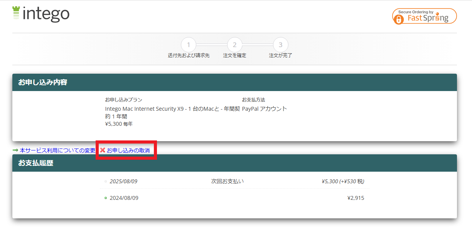This screenshot has height=228, width=472.
Task: Click the ¥5,300 (+¥530 税) amount
Action: 343,181
